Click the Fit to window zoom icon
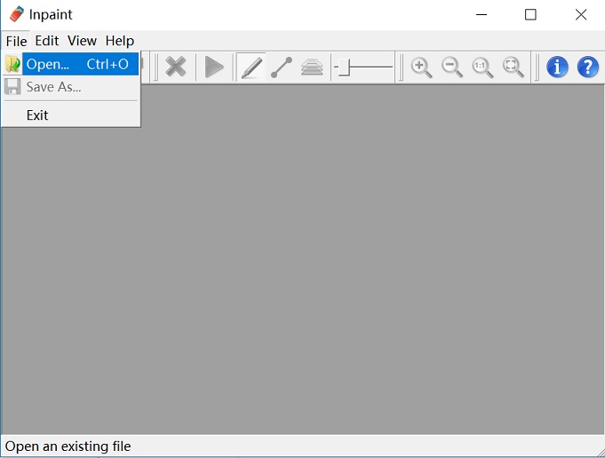This screenshot has width=605, height=458. point(513,67)
